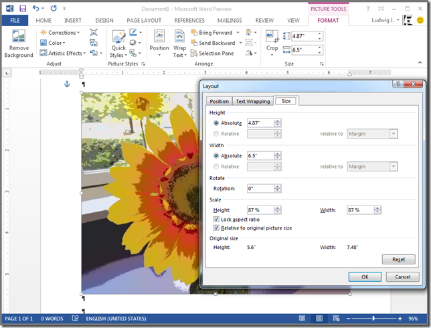Screen dimensions: 431x328
Task: Open the Size group dialog launcher
Action: point(322,64)
